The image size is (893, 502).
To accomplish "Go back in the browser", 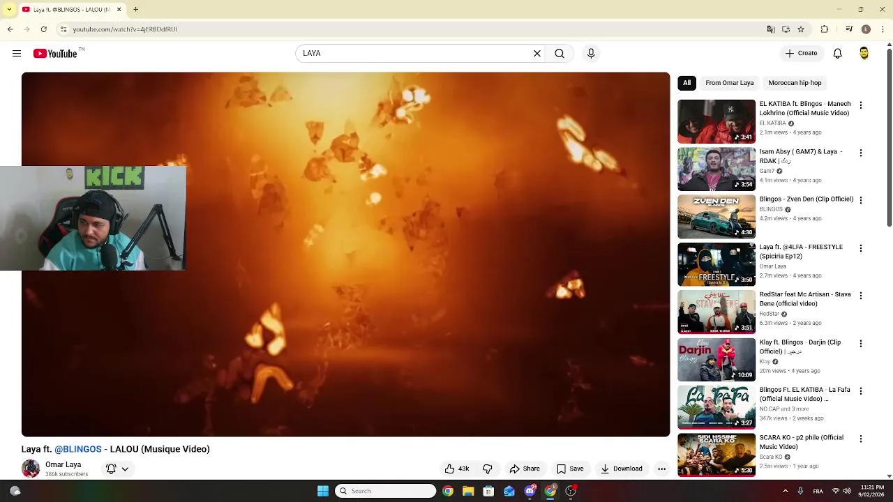I will pyautogui.click(x=10, y=29).
